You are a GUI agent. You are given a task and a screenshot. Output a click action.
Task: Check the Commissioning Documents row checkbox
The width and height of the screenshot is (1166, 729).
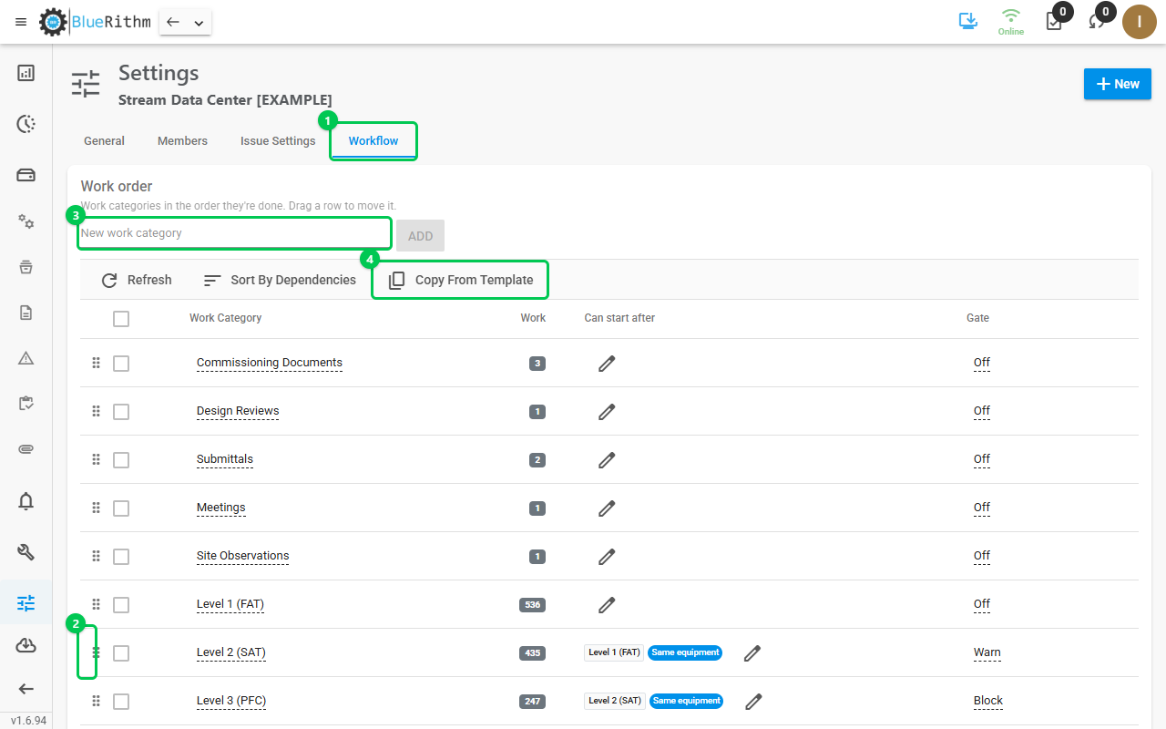click(121, 363)
